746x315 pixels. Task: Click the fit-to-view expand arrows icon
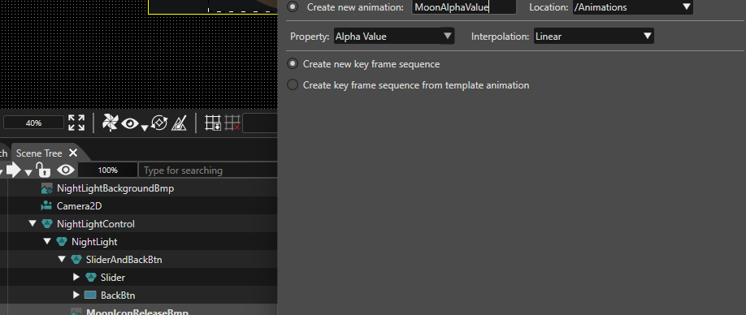click(x=76, y=123)
